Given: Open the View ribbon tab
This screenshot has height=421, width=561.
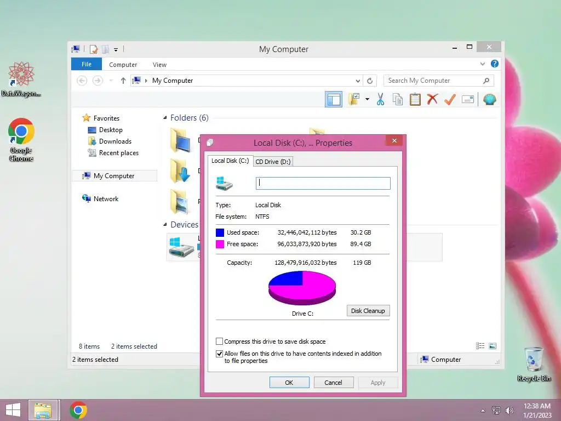Looking at the screenshot, I should 159,65.
